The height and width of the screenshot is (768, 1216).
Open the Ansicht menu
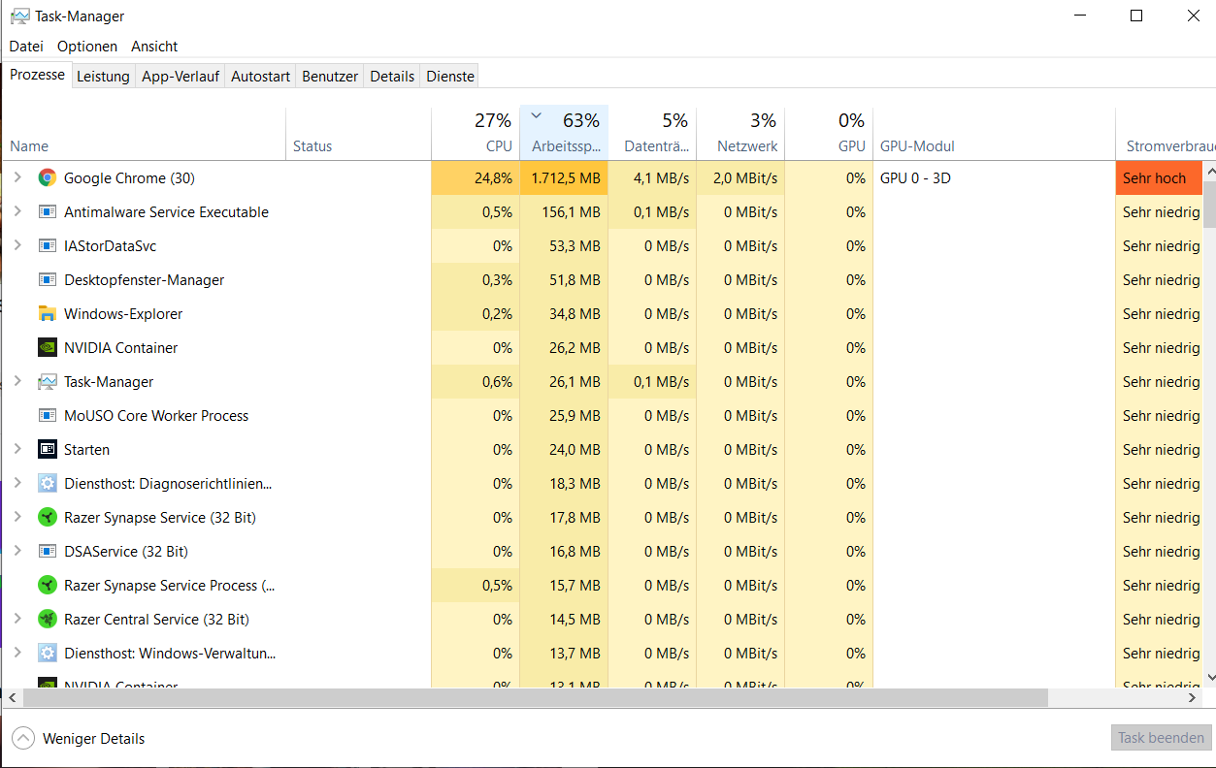[x=154, y=47]
